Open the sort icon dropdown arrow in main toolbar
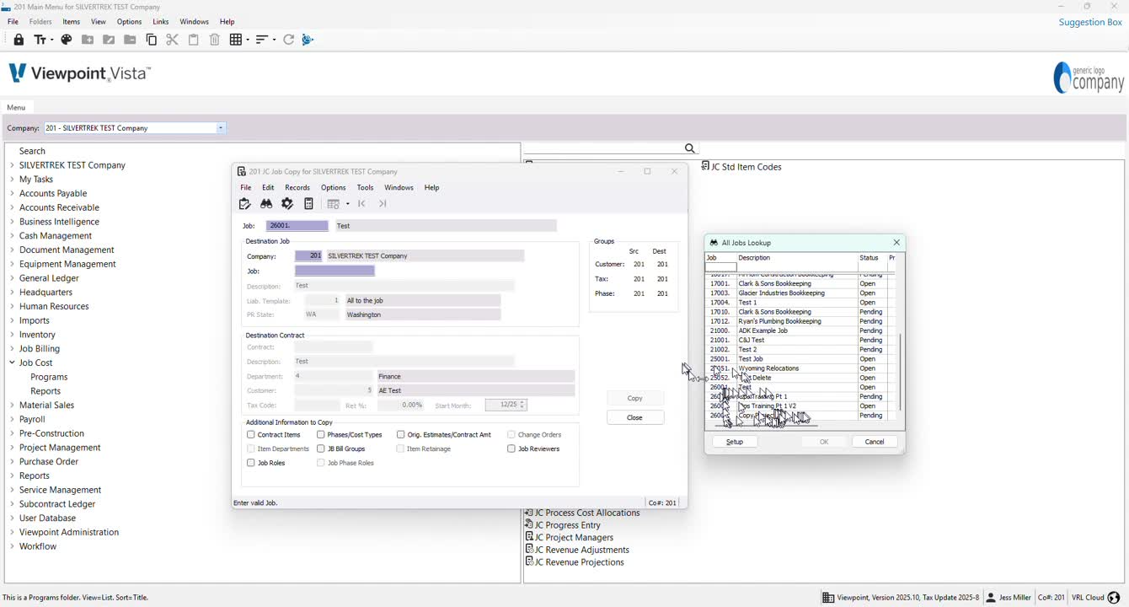This screenshot has height=607, width=1129. pyautogui.click(x=272, y=40)
